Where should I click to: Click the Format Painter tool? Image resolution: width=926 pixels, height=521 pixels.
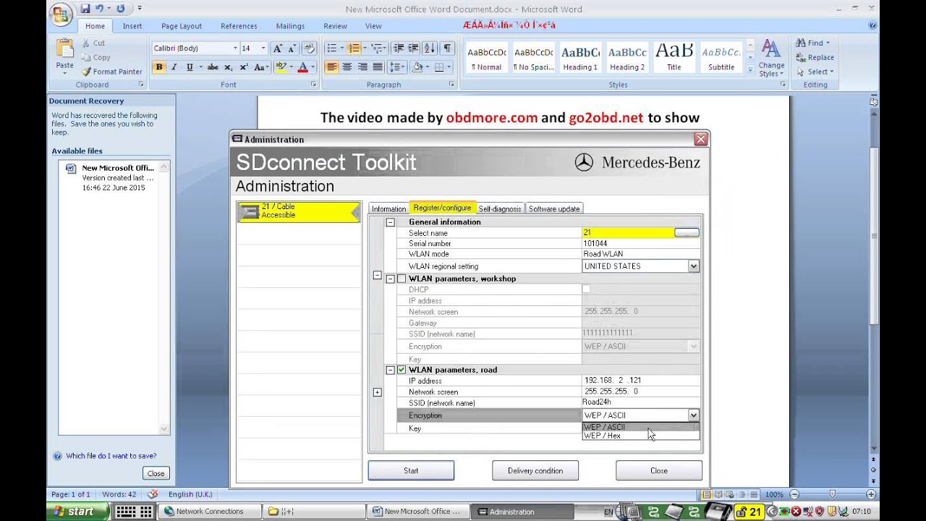(x=111, y=72)
